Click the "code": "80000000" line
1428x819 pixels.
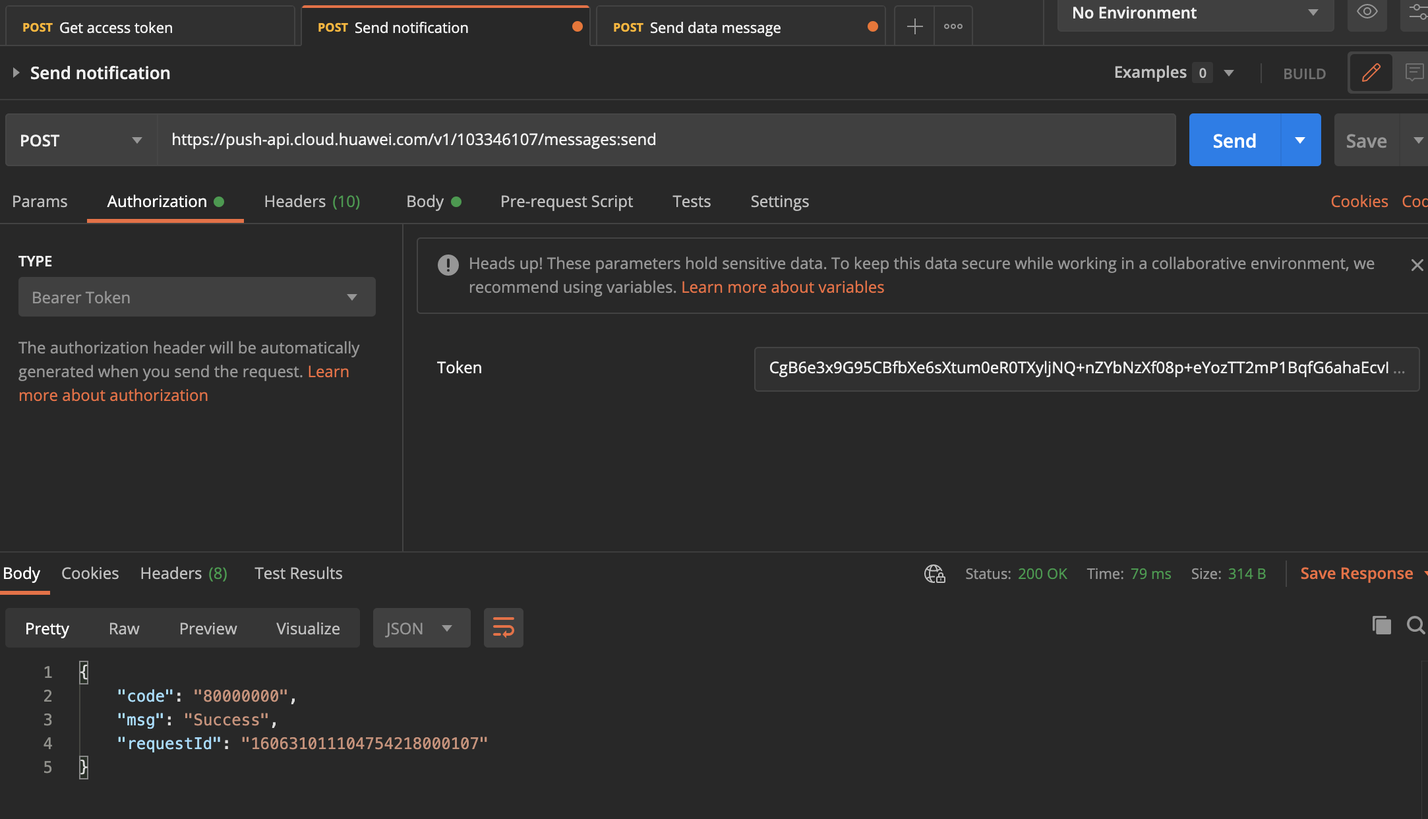(x=207, y=696)
